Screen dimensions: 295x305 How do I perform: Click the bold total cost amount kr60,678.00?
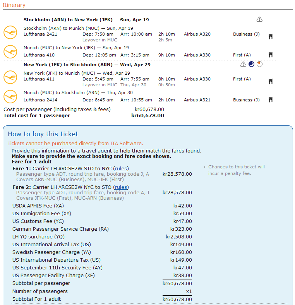click(147, 115)
